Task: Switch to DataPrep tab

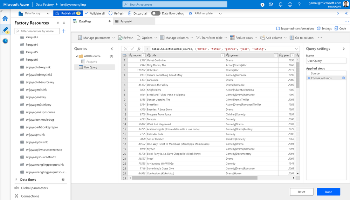Action: 85,21
